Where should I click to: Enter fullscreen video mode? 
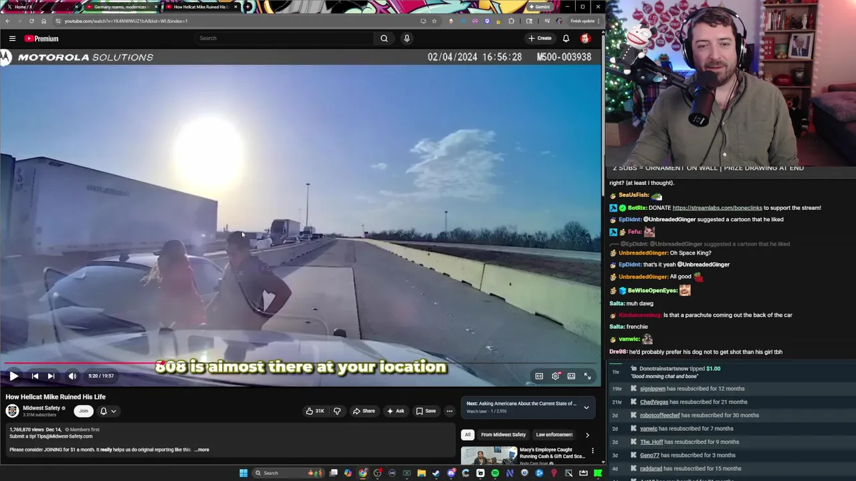pyautogui.click(x=587, y=376)
